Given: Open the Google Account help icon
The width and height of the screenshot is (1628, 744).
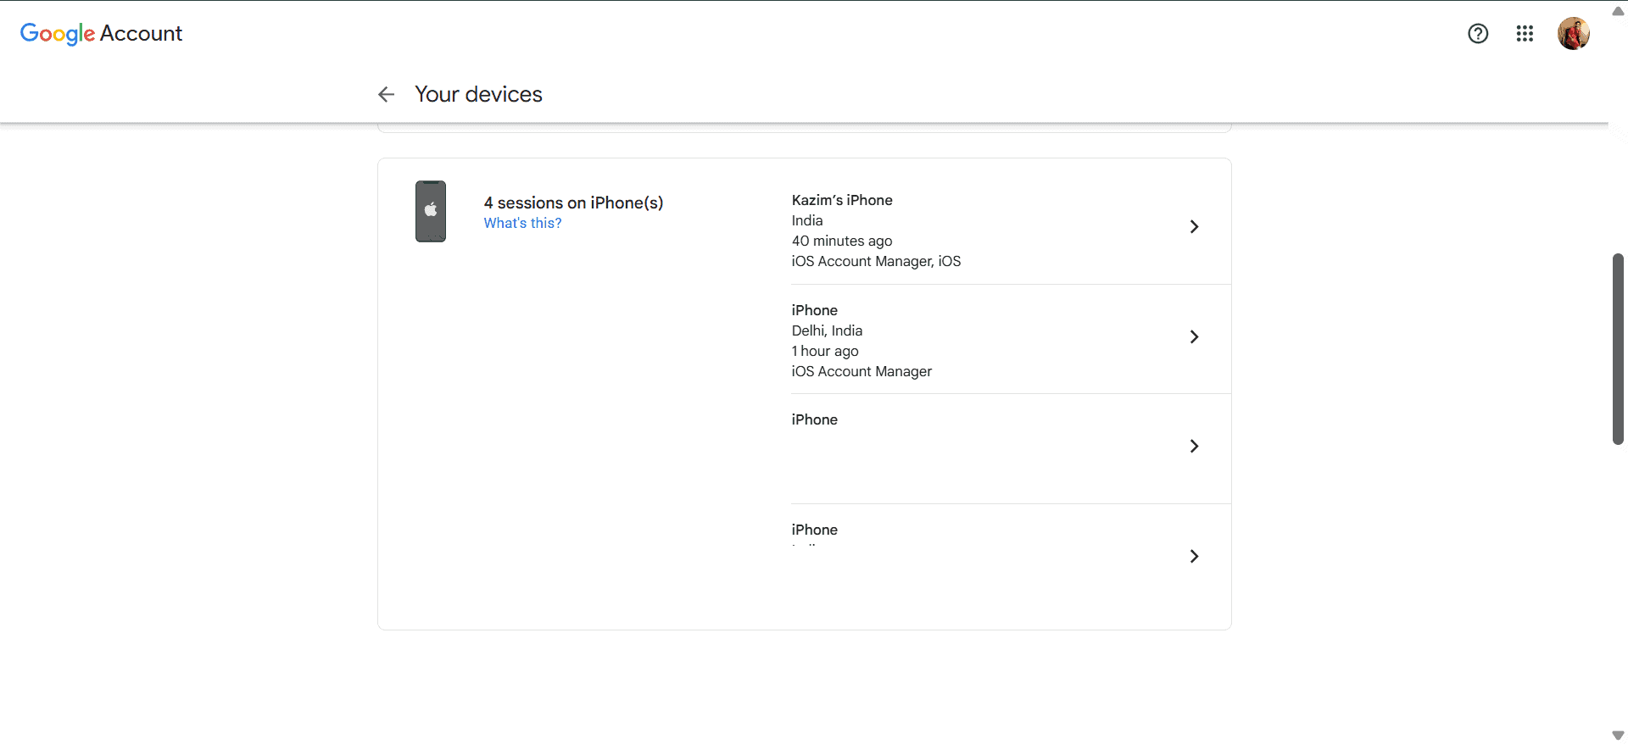Looking at the screenshot, I should click(x=1478, y=33).
